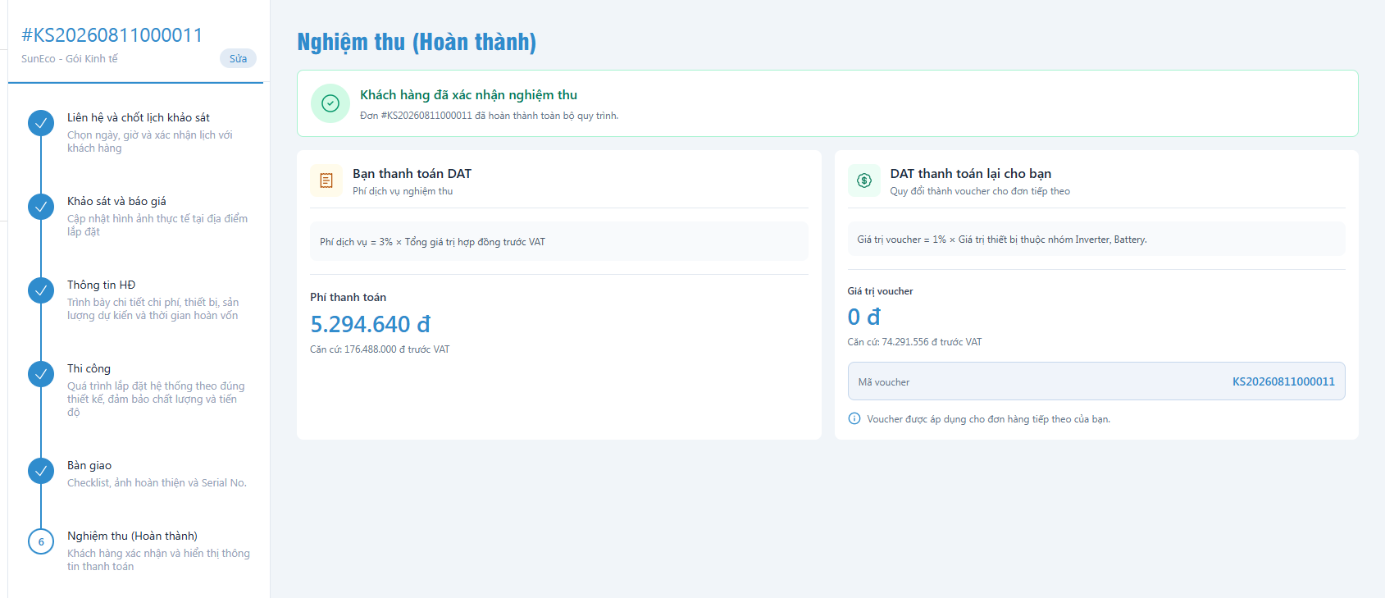
Task: Click the Phí dịch vụ nghiệm thu subtitle
Action: (x=403, y=191)
